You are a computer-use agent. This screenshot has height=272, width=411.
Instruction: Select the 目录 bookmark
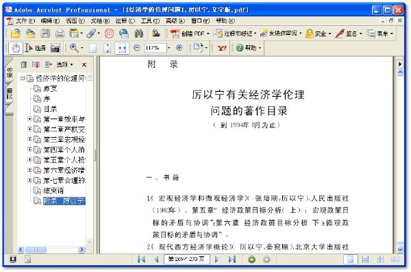click(50, 108)
